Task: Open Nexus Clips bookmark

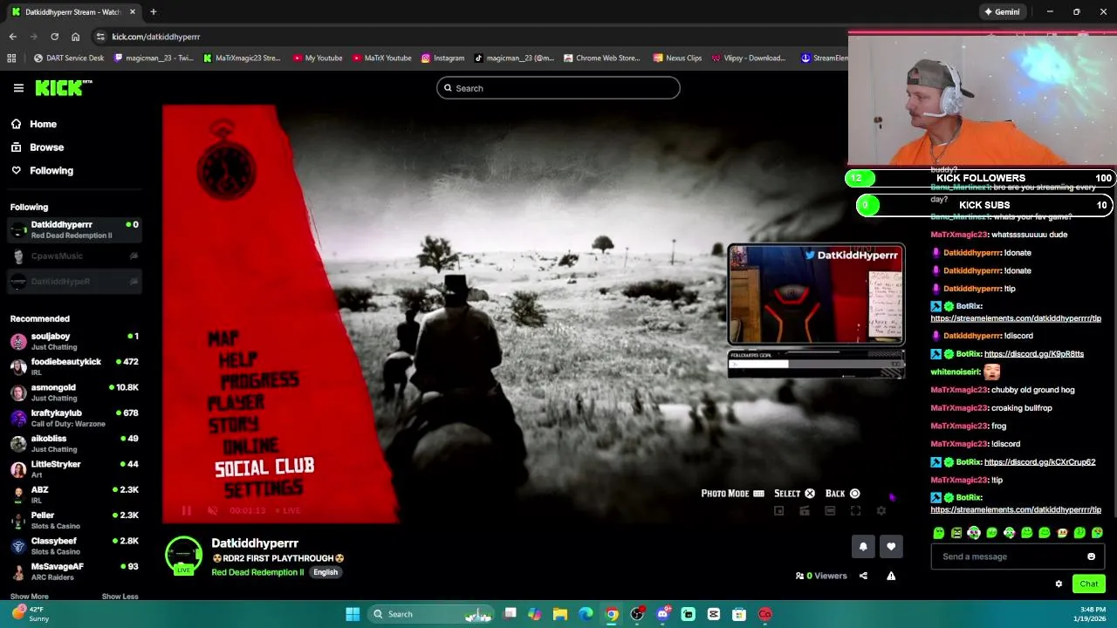Action: pyautogui.click(x=677, y=58)
